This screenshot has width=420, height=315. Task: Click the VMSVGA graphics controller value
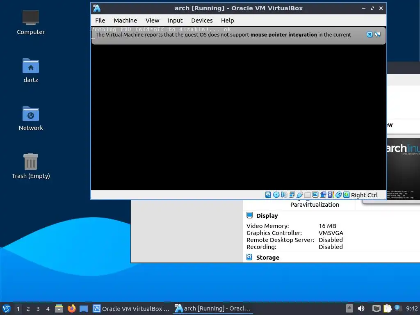coord(331,233)
